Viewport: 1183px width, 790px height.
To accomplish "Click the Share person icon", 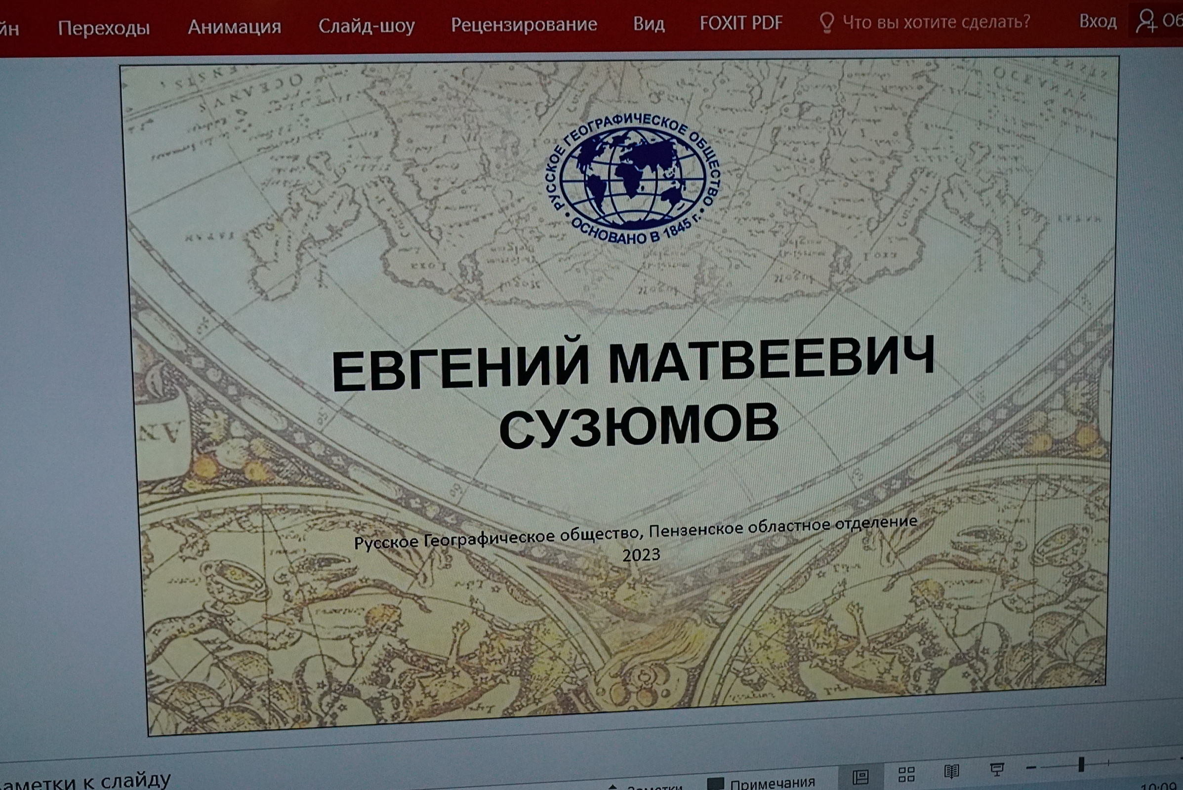I will [1146, 22].
